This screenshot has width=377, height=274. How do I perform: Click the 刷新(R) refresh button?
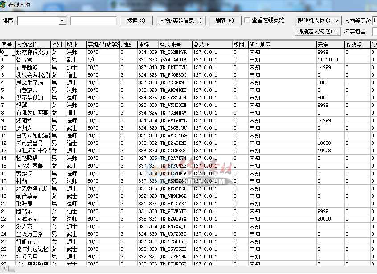pos(225,21)
